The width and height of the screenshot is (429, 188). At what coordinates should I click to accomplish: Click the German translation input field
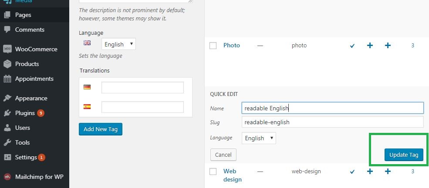(142, 87)
